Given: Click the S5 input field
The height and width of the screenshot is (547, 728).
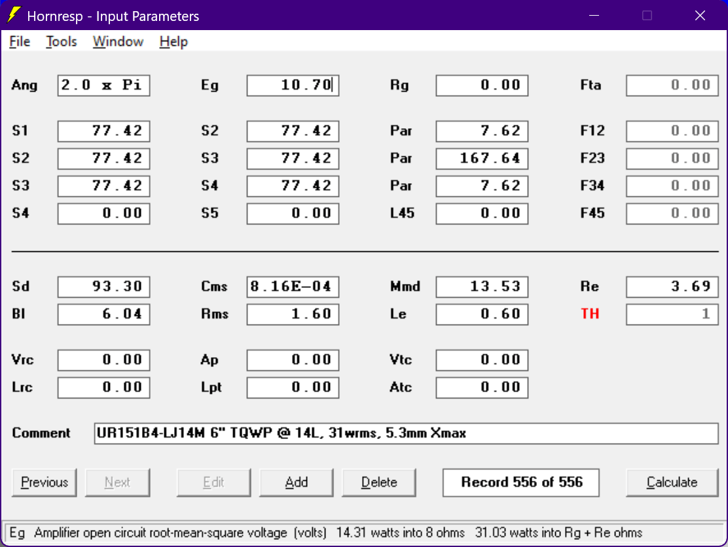Looking at the screenshot, I should pyautogui.click(x=293, y=213).
